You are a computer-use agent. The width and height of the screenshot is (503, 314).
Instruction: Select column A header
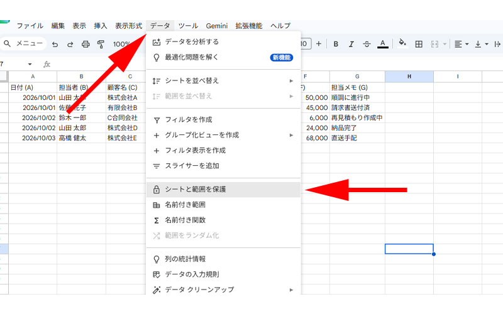click(33, 77)
